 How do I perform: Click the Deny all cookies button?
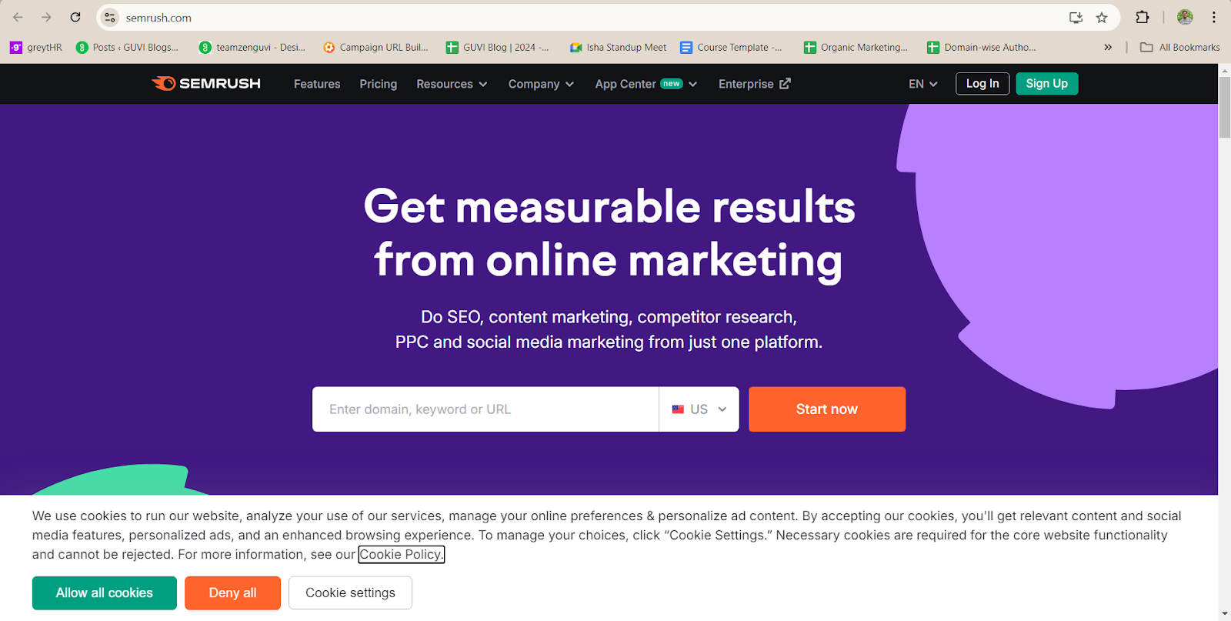point(232,593)
